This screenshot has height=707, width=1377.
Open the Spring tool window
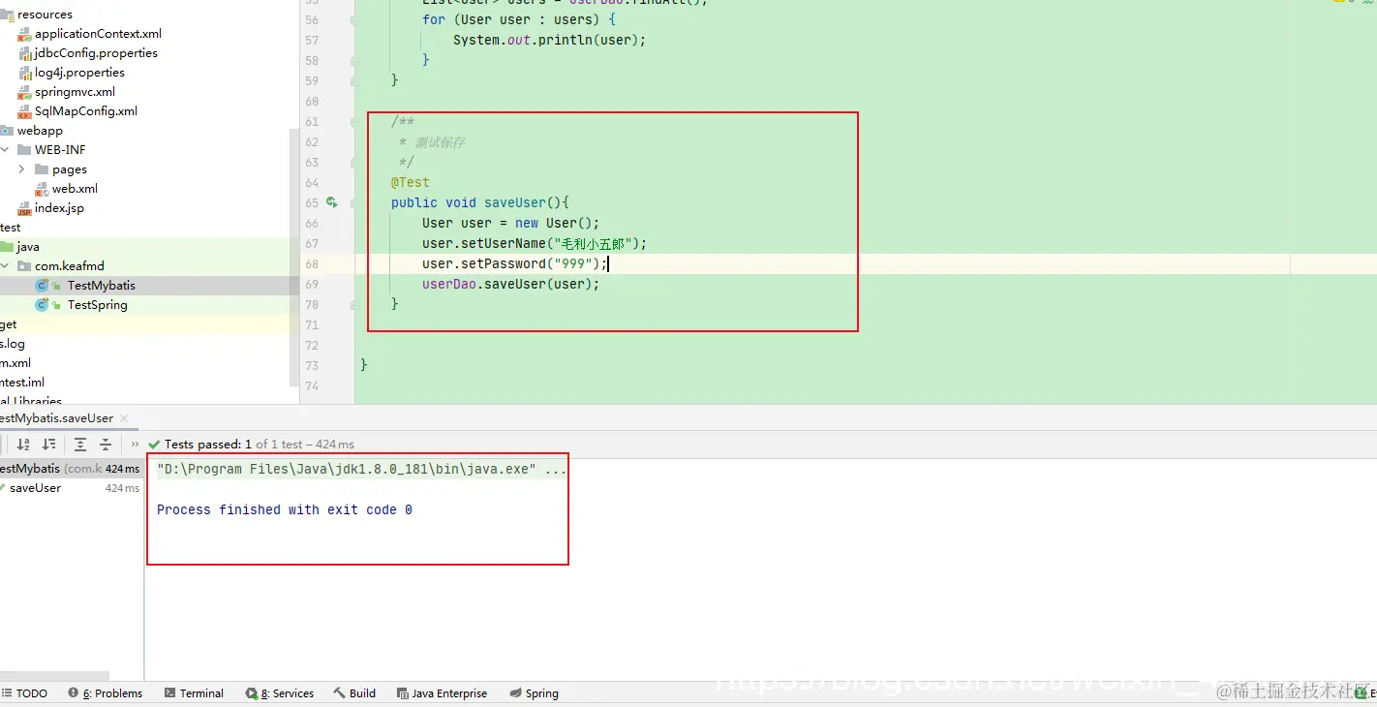[533, 693]
